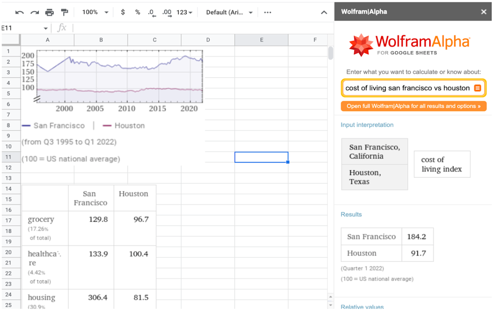Open full Wolfram|Alpha for all results
Screen dimensions: 494x311
[414, 106]
